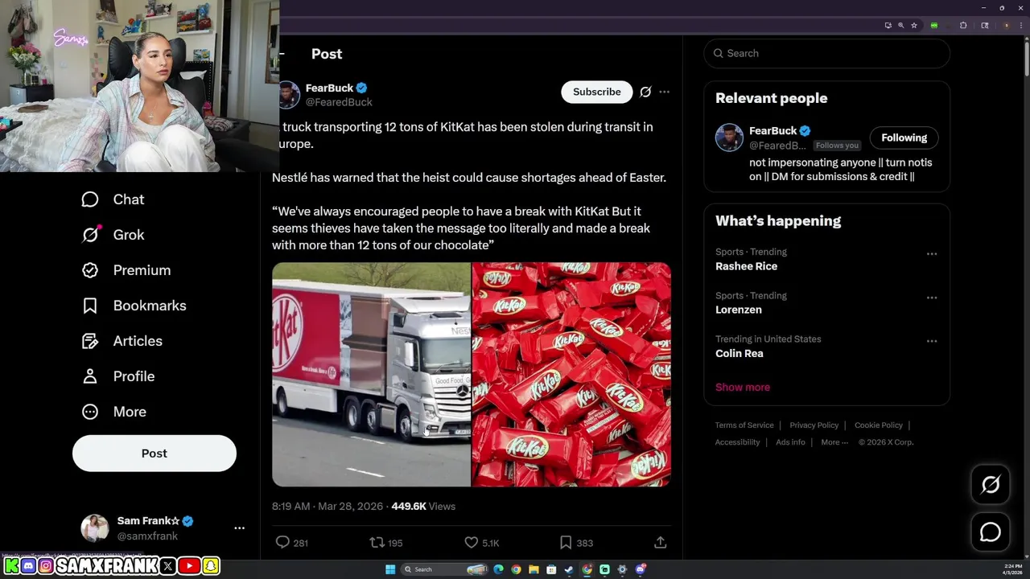Click the large white Post button
This screenshot has width=1030, height=579.
(154, 454)
